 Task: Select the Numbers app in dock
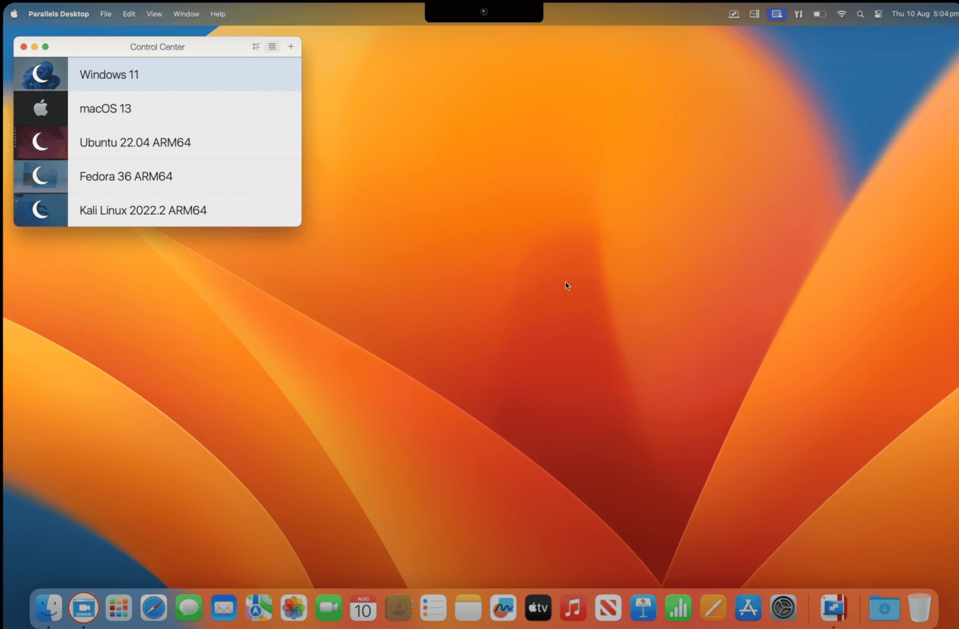coord(678,608)
